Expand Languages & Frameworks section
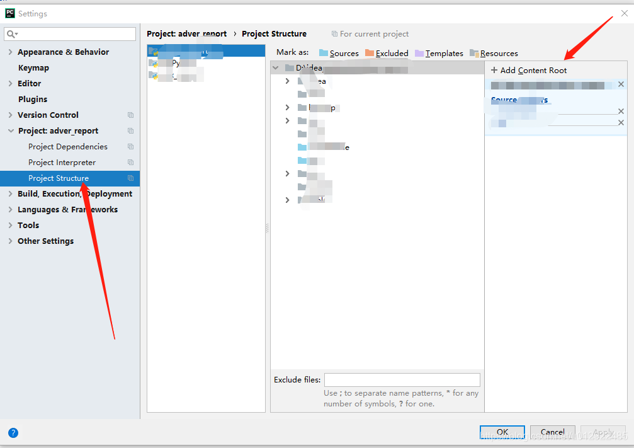Image resolution: width=634 pixels, height=448 pixels. 11,210
